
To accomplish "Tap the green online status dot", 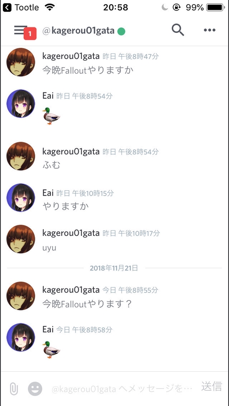I will coord(121,32).
